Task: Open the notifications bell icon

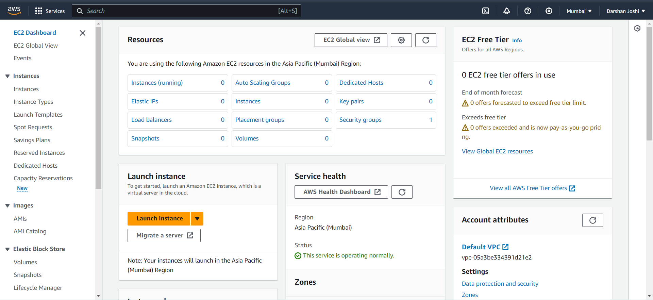Action: [x=507, y=11]
